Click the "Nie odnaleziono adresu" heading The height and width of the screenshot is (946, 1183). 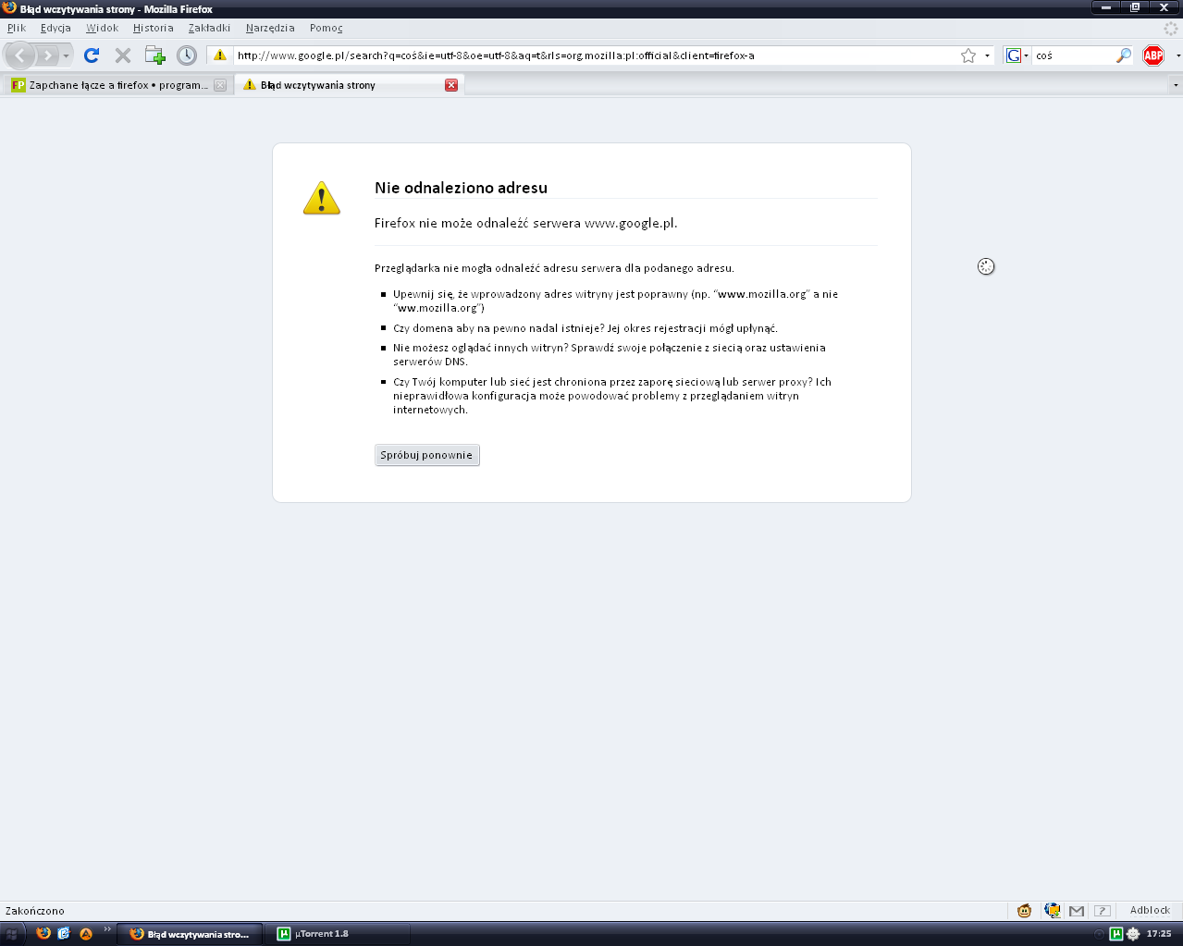coord(461,188)
